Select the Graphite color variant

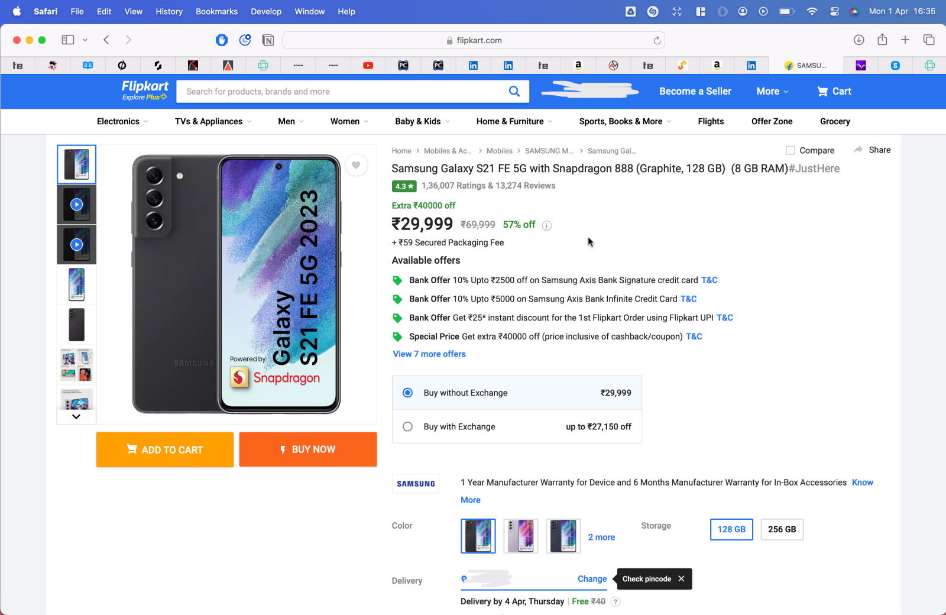pos(478,536)
